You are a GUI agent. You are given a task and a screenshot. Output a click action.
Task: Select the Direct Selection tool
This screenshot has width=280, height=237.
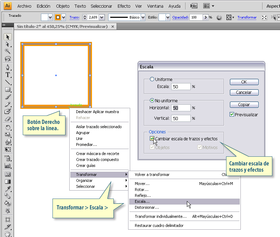point(8,44)
